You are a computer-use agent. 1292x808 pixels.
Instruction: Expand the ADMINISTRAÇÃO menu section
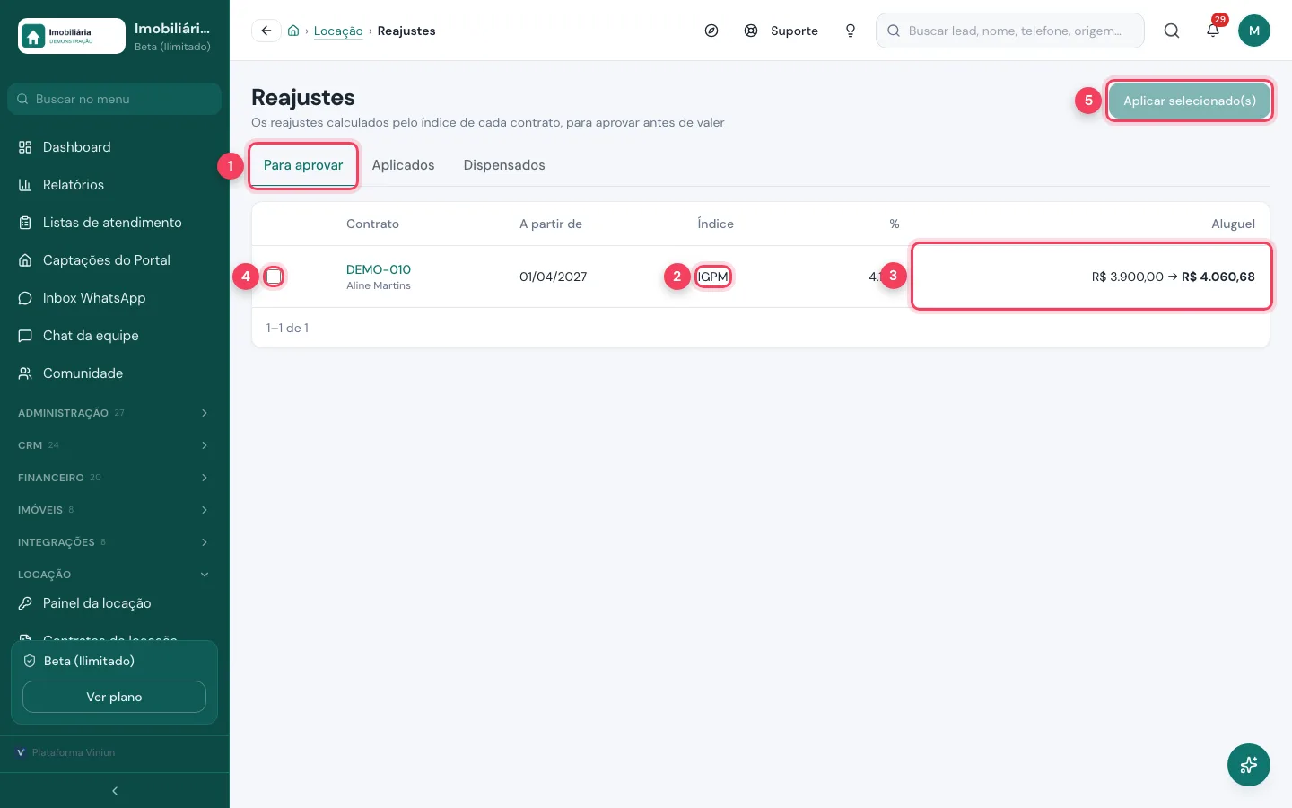coord(115,413)
